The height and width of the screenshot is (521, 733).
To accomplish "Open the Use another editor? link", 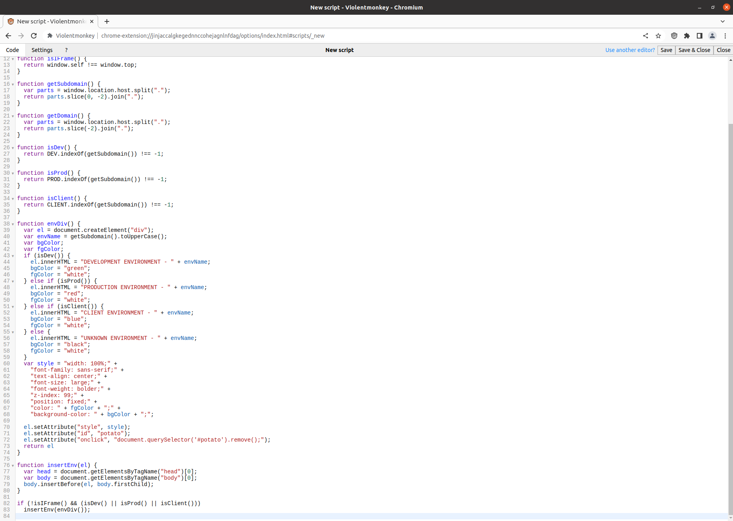I will click(x=630, y=50).
